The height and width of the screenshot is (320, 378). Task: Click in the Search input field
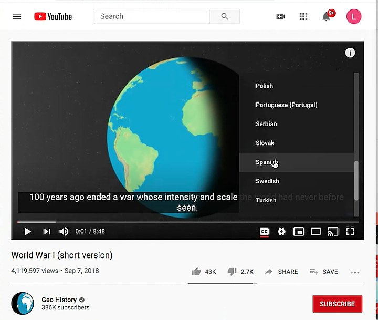pyautogui.click(x=152, y=16)
